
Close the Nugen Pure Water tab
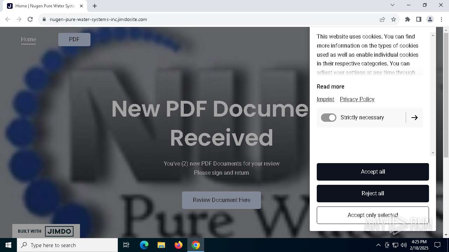81,6
